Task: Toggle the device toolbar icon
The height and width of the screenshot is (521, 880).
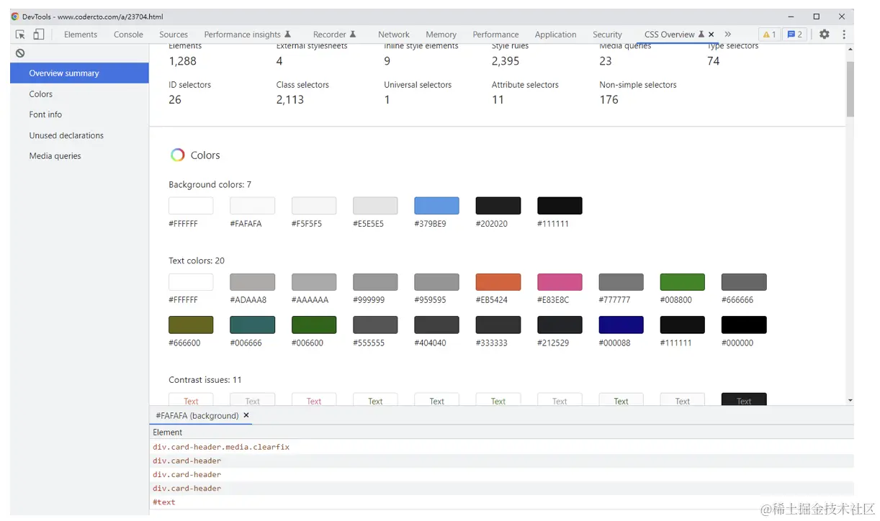Action: [x=39, y=34]
